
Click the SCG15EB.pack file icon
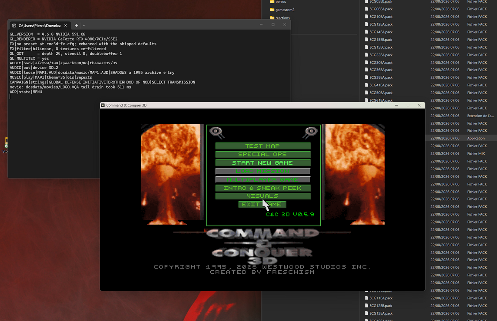[367, 40]
